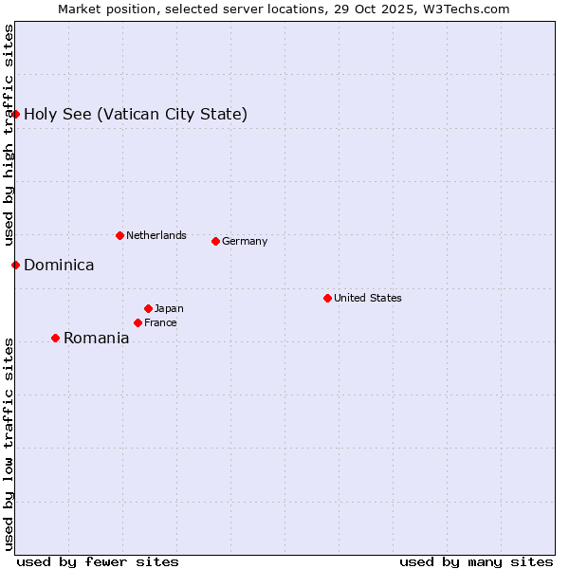The image size is (569, 569).
Task: Select the Germany data point
Action: (215, 241)
